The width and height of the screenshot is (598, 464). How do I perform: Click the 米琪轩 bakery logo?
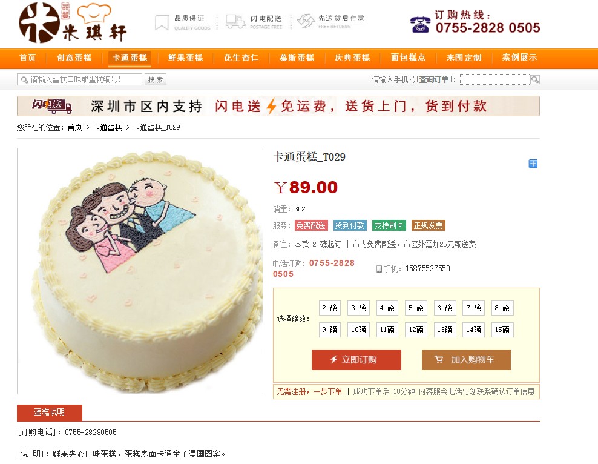click(73, 22)
